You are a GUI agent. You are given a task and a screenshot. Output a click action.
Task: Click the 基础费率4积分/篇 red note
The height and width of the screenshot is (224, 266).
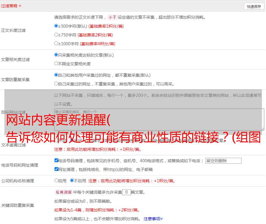pyautogui.click(x=97, y=44)
